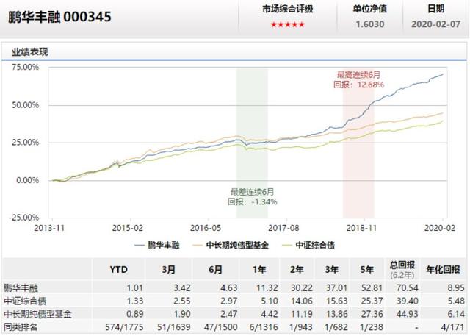Image resolution: width=470 pixels, height=336 pixels.
Task: Click the 单位净值 header label
Action: pos(370,9)
